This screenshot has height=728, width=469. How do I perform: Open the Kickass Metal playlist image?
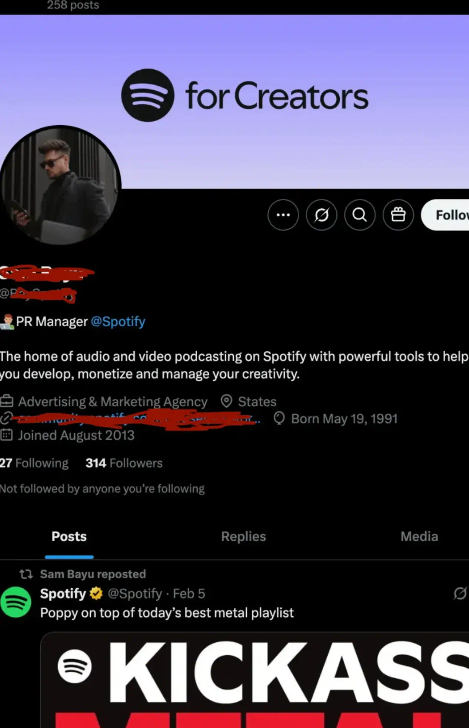(x=255, y=680)
